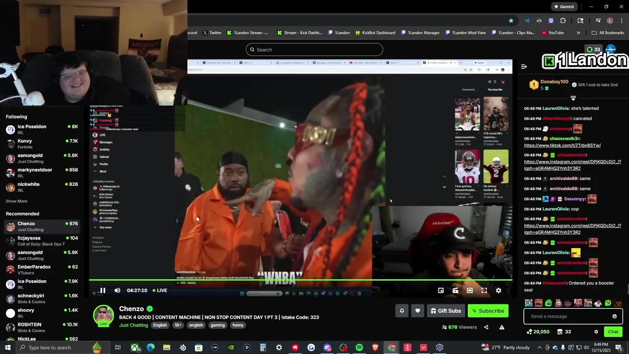This screenshot has height=354, width=629.
Task: Mute the stream volume speaker icon
Action: (117, 291)
